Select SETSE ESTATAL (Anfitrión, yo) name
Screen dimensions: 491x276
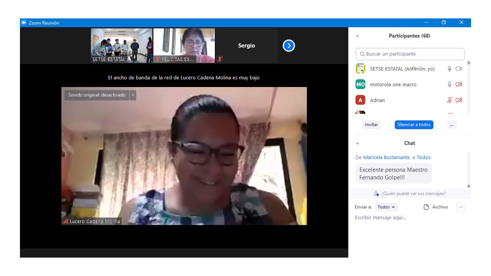(x=402, y=69)
